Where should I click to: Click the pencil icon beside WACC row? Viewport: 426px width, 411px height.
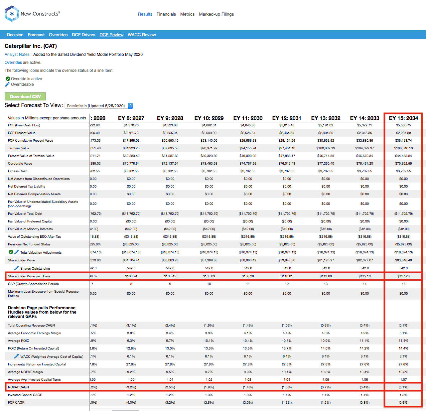click(x=17, y=356)
